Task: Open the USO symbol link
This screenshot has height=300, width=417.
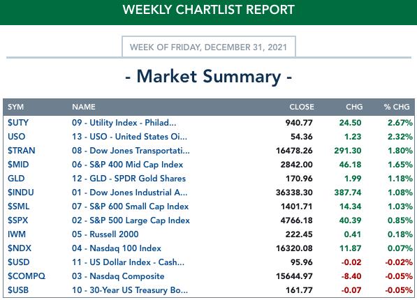Action: point(16,137)
